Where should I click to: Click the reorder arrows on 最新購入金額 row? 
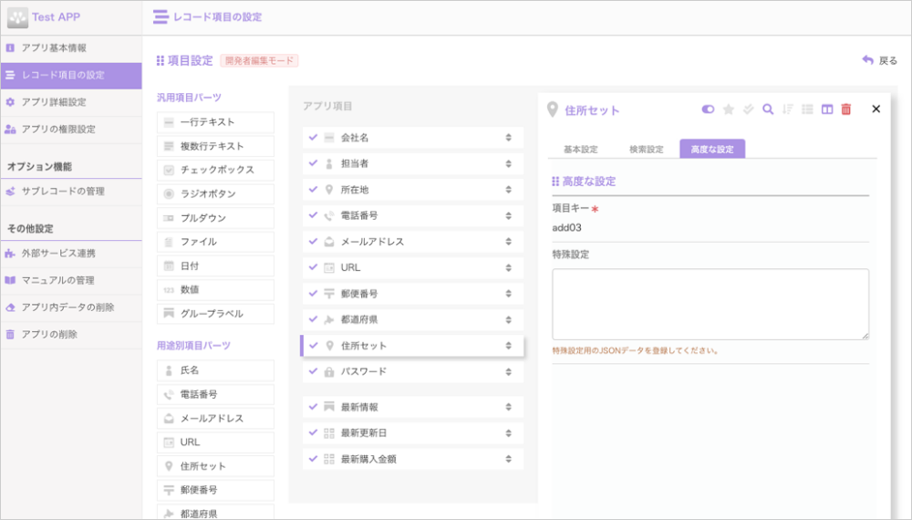pyautogui.click(x=508, y=459)
